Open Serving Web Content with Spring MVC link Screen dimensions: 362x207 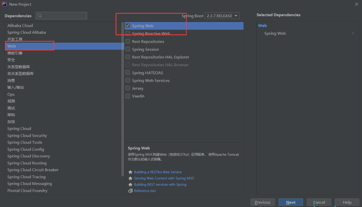[164, 178]
